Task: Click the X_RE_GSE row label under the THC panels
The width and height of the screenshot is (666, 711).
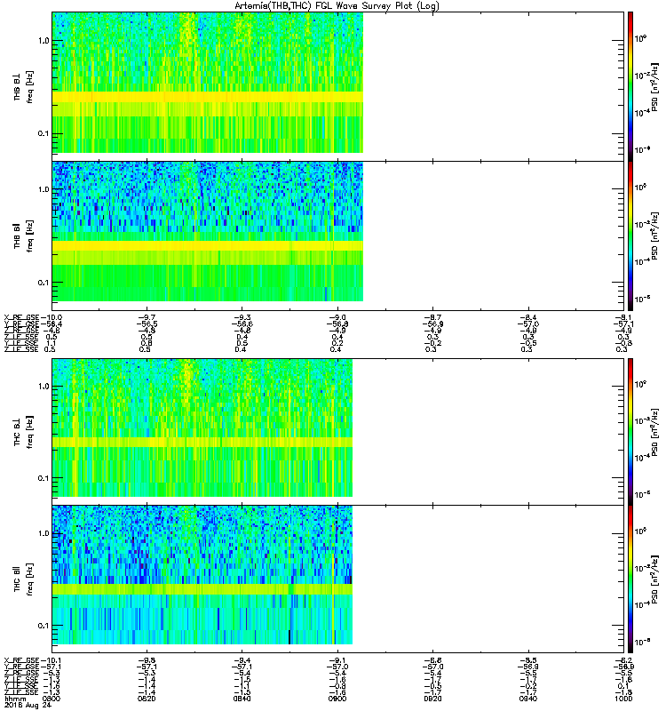Action: 21,660
